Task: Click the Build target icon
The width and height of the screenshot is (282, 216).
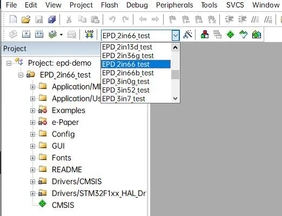Action: click(26, 34)
